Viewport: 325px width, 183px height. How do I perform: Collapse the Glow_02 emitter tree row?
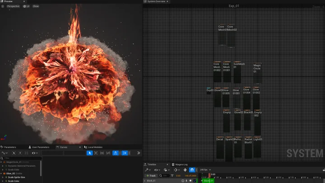[x=1, y=174]
